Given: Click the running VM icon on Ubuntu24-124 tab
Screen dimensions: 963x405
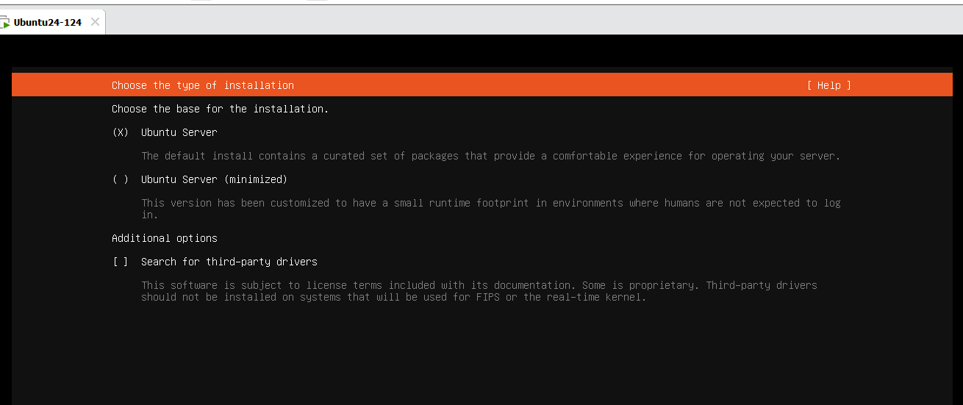Looking at the screenshot, I should coord(5,23).
